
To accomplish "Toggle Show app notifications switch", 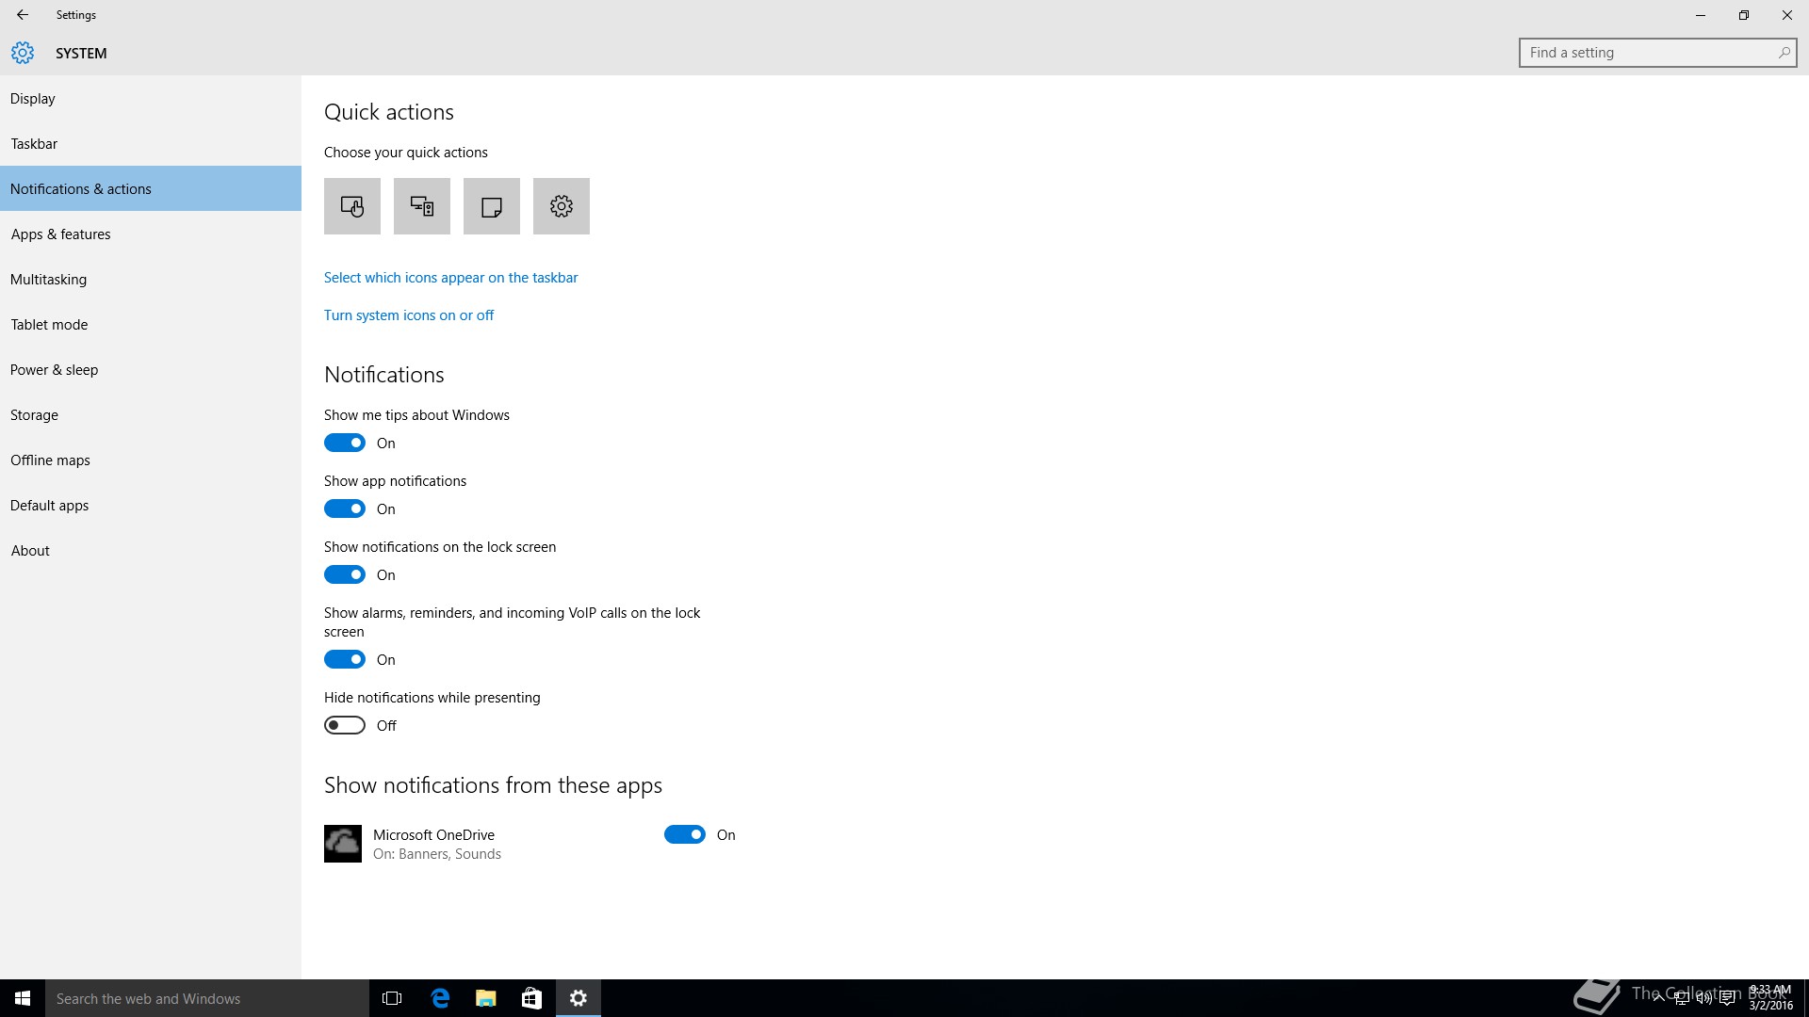I will pyautogui.click(x=345, y=508).
